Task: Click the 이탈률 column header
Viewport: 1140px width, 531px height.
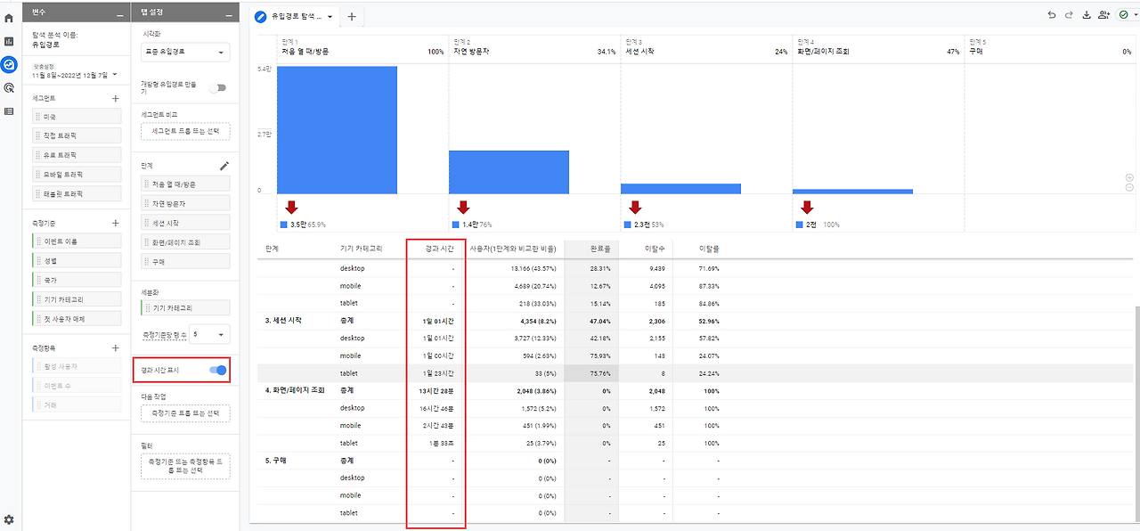Action: click(x=709, y=249)
